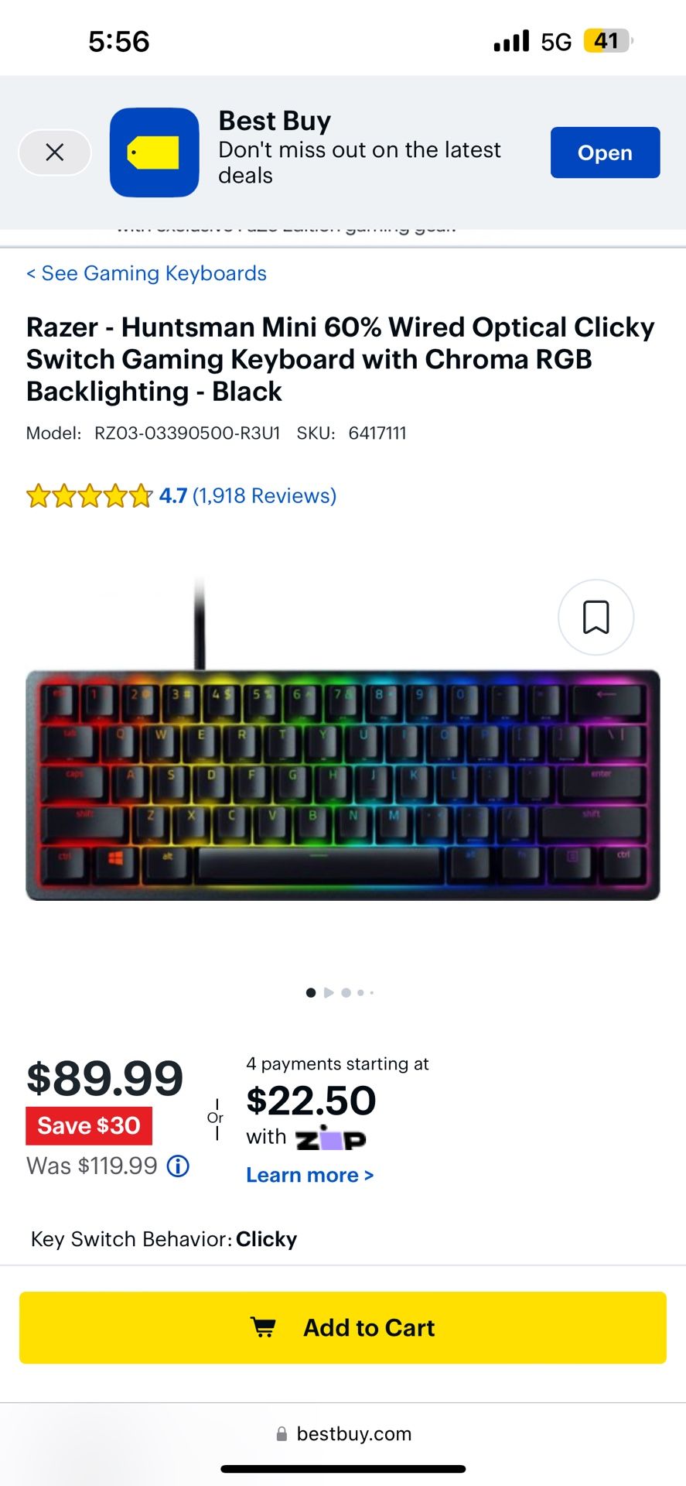The width and height of the screenshot is (686, 1486).
Task: Dismiss the Best Buy app banner
Action: [54, 152]
